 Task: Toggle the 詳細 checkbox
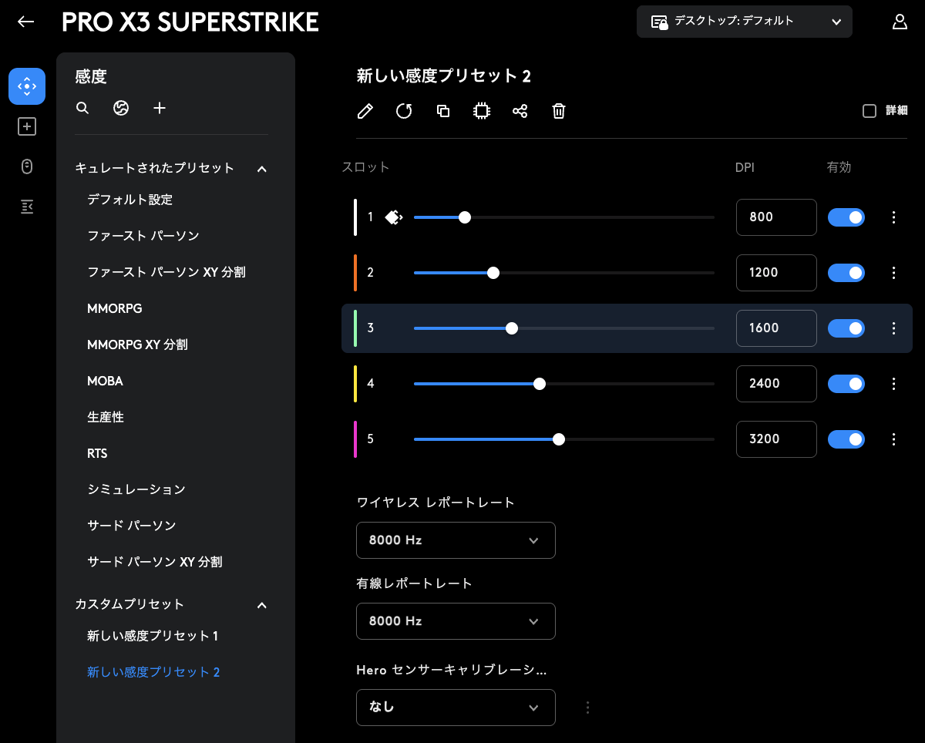coord(869,111)
